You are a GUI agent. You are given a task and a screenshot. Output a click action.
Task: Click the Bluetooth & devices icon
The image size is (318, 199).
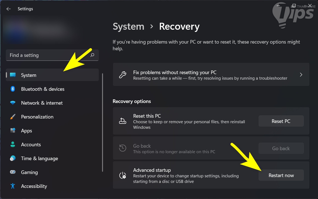[x=13, y=89]
